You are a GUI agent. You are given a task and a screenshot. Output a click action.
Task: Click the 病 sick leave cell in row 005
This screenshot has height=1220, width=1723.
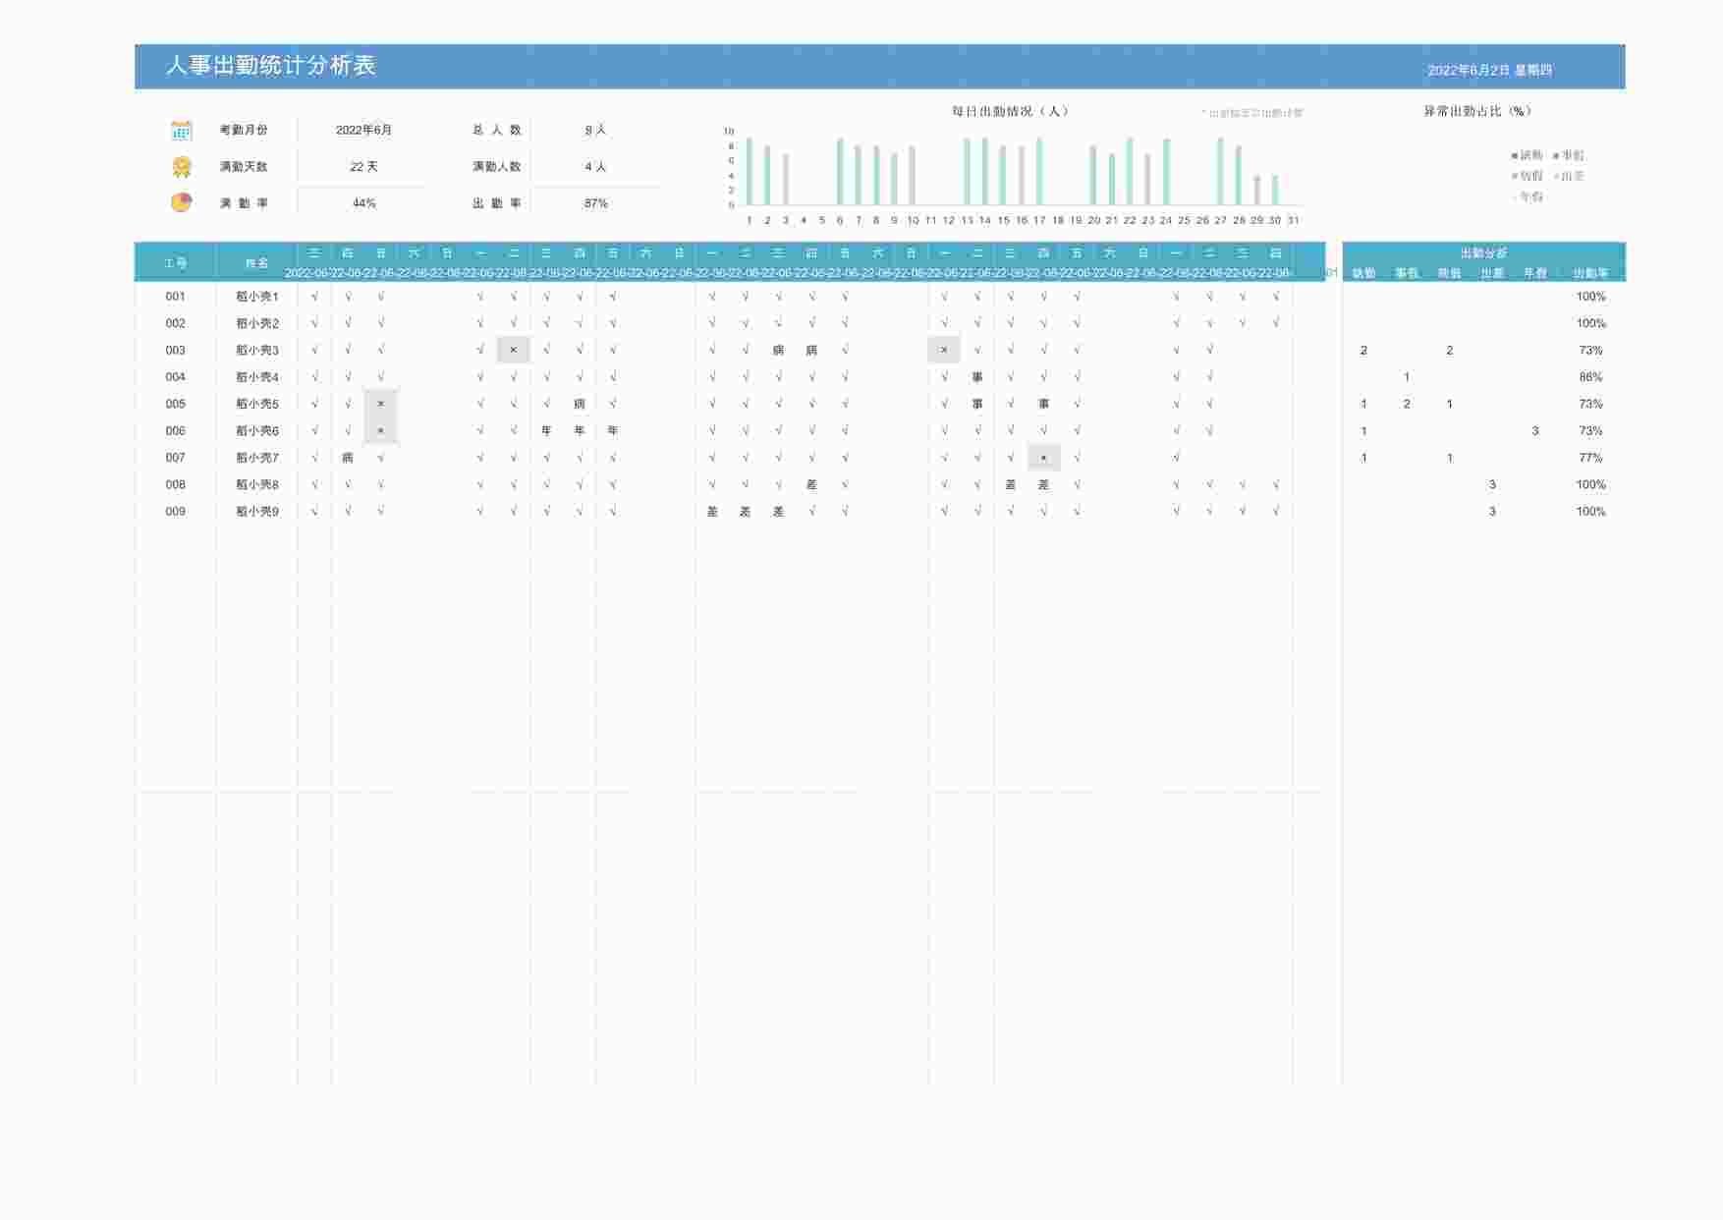click(x=580, y=404)
